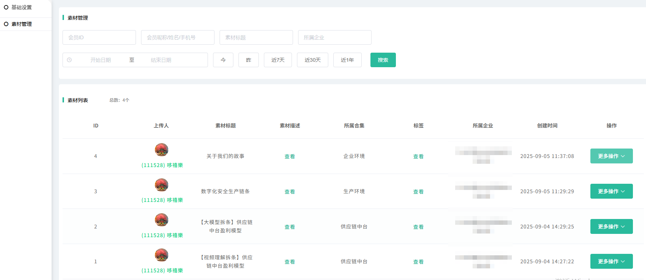
Task: Open 基础设置 in the sidebar
Action: click(x=21, y=7)
